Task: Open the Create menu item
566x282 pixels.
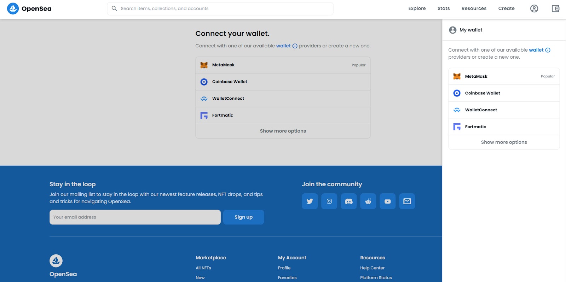Action: [x=507, y=8]
